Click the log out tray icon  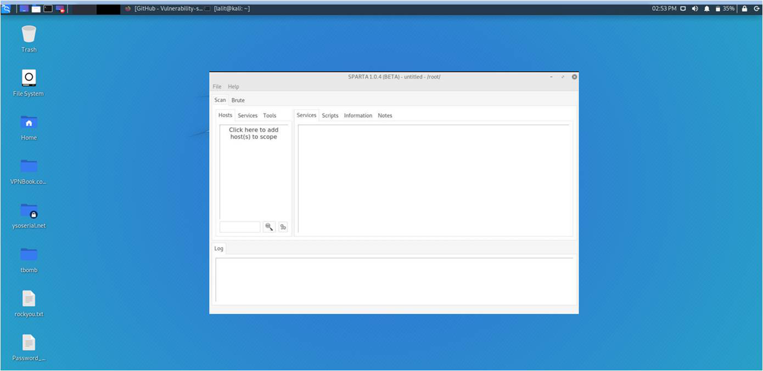(757, 9)
